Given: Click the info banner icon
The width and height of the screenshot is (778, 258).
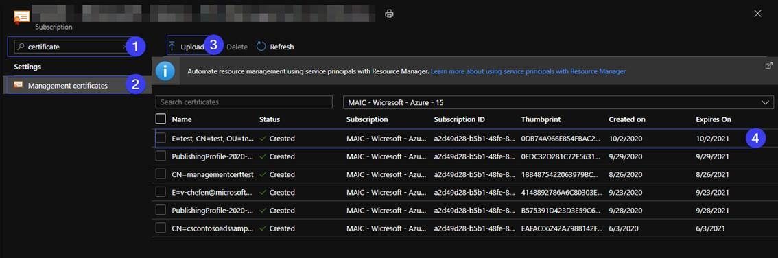Looking at the screenshot, I should coord(165,71).
